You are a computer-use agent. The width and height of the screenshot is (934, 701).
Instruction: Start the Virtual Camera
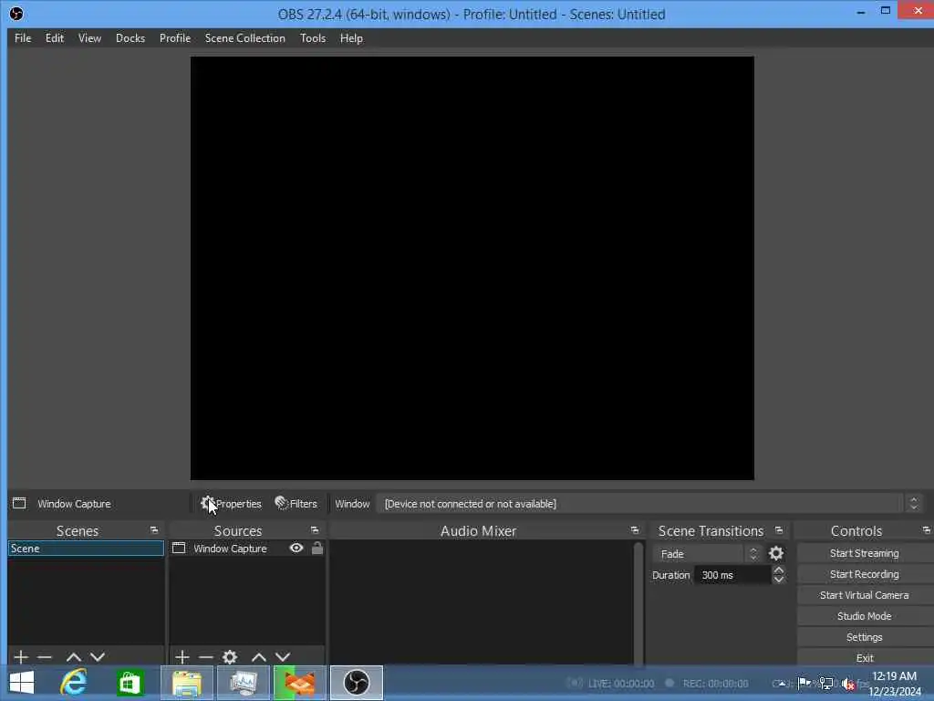point(865,595)
